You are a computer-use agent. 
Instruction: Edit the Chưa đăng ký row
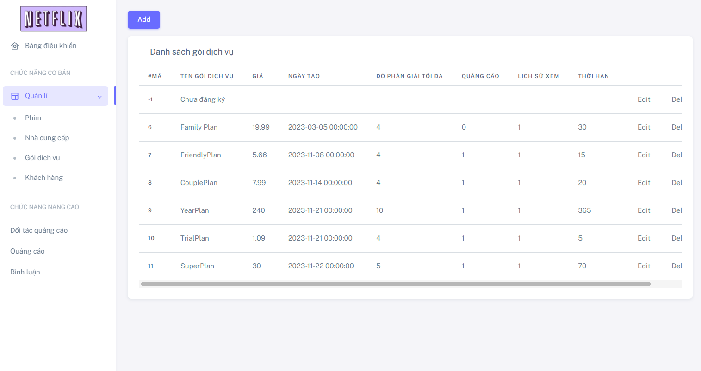644,99
